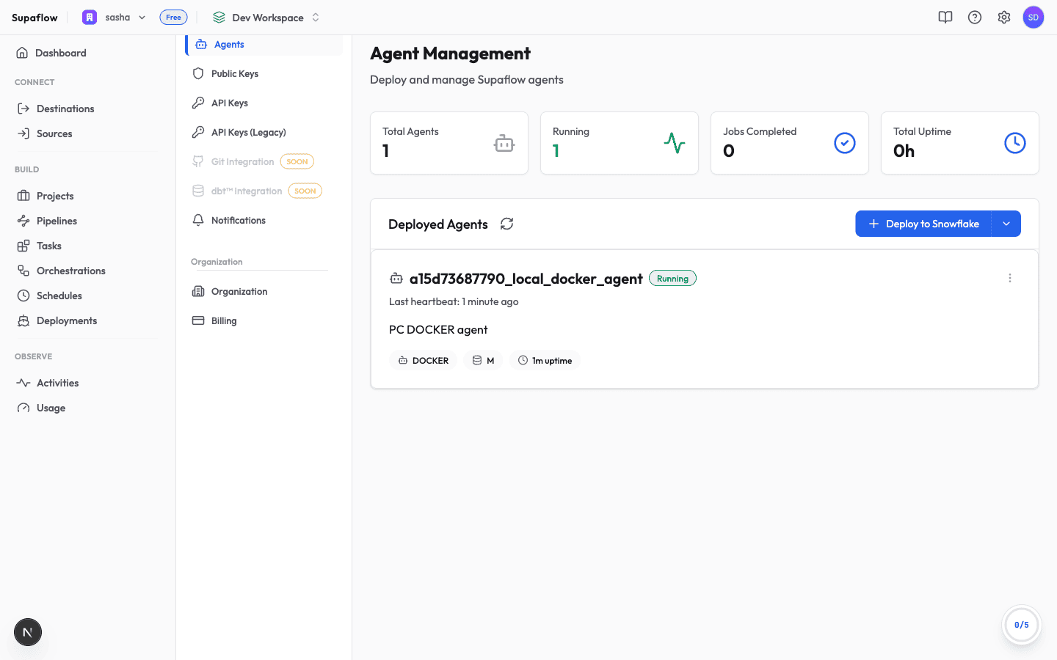
Task: Click the purple sasha organization icon
Action: click(90, 18)
